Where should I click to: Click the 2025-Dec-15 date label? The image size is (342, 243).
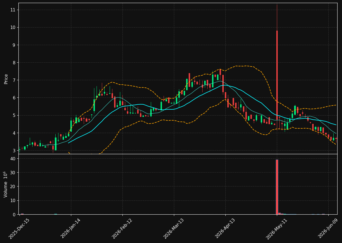click(x=19, y=229)
